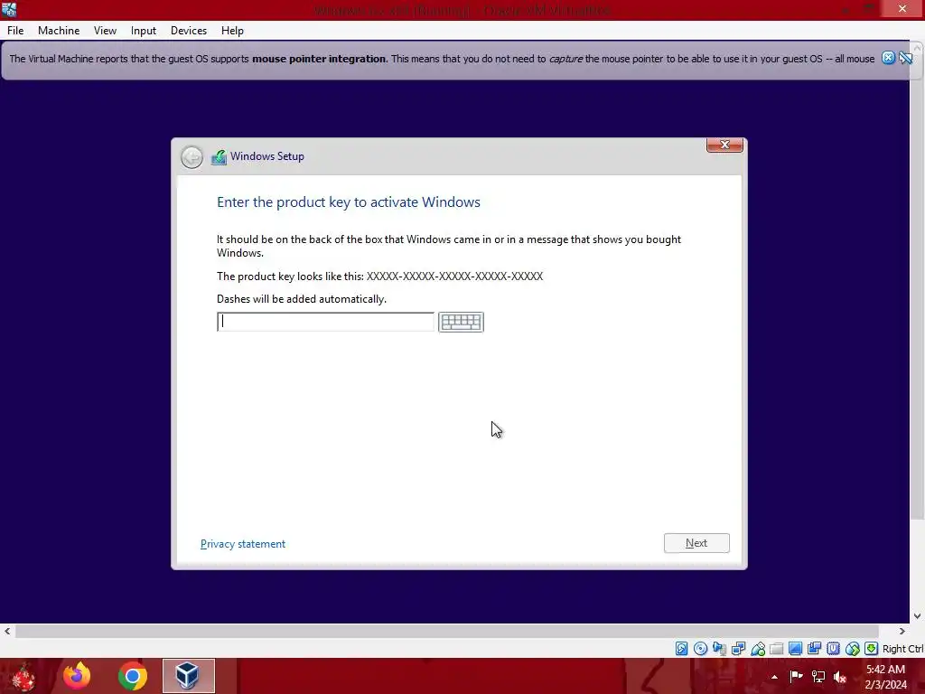Show hidden tray icons arrow

[x=774, y=677]
